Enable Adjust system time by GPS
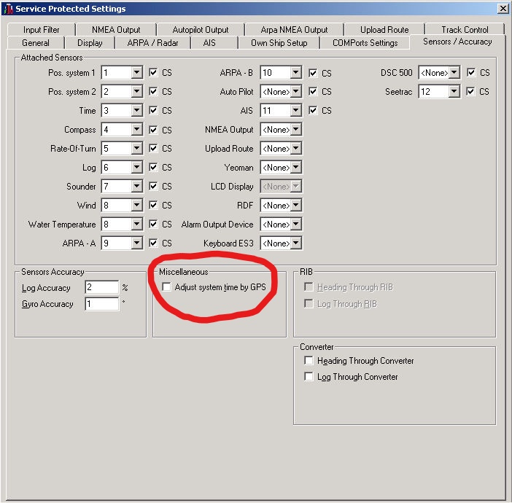 pyautogui.click(x=167, y=287)
